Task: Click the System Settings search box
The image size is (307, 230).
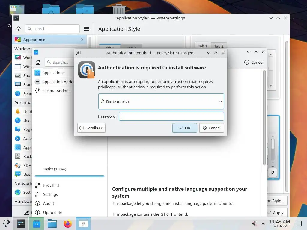Action: 52,29
